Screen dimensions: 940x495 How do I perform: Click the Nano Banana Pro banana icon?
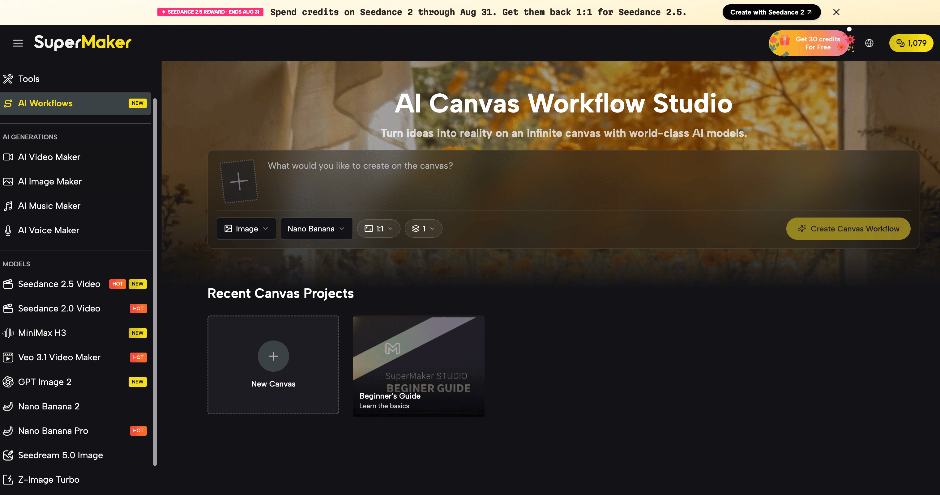point(8,431)
